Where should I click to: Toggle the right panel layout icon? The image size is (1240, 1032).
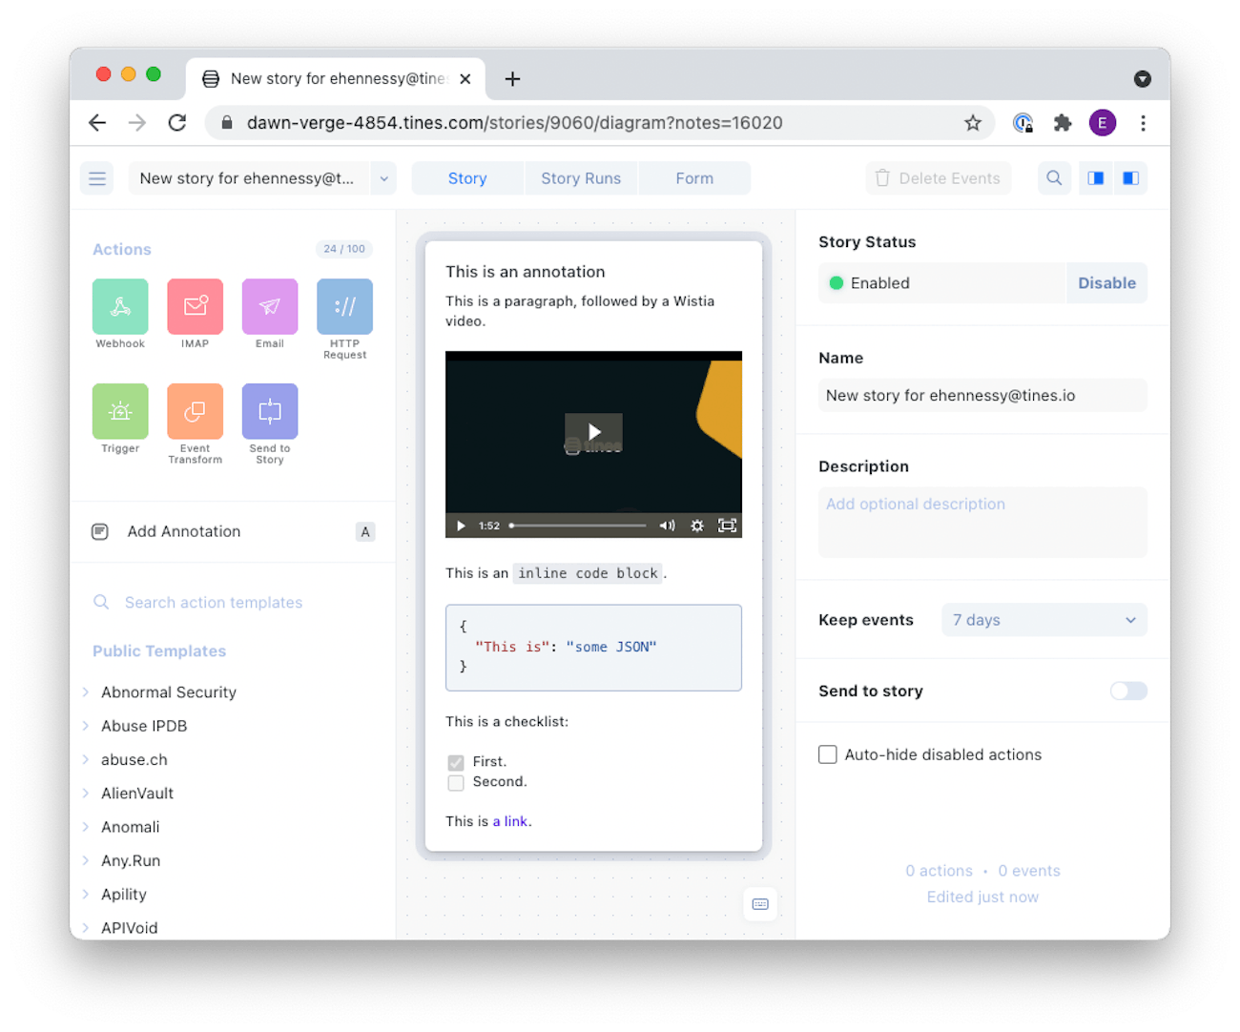pos(1130,178)
